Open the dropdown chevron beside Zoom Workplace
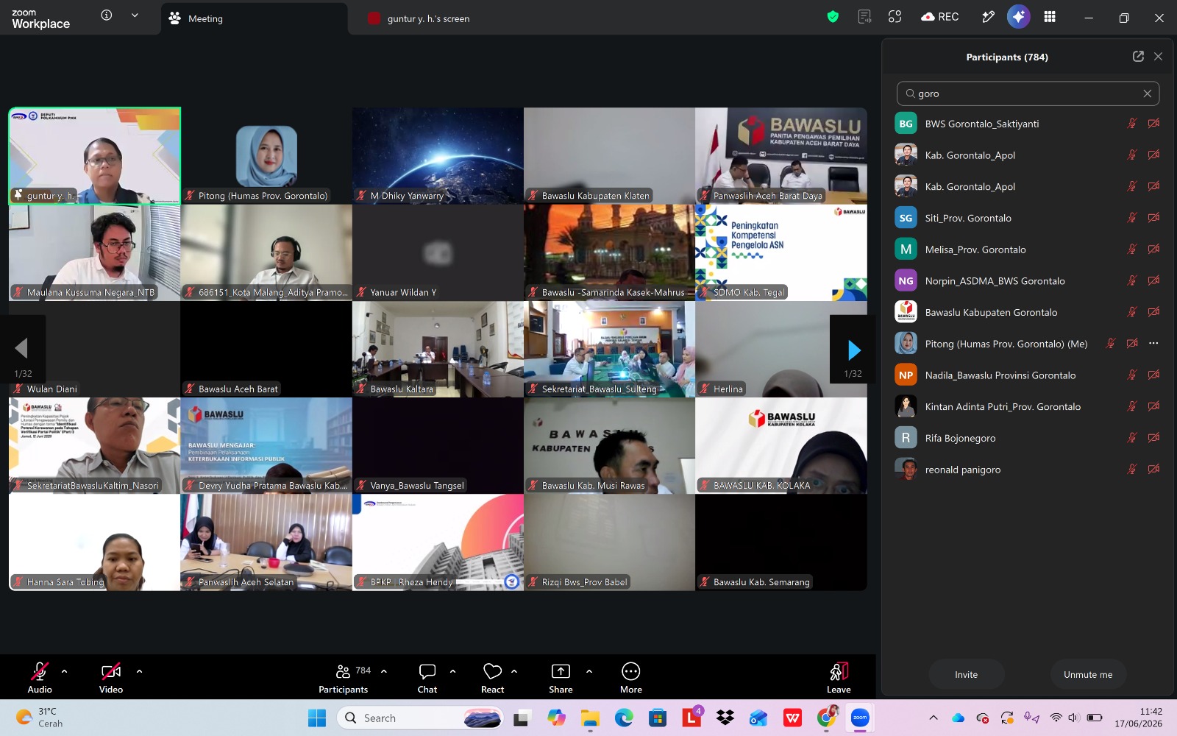 [135, 15]
